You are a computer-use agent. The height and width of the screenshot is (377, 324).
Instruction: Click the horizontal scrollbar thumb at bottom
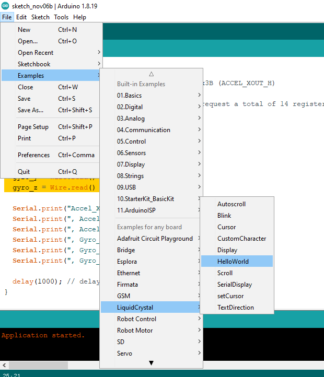click(38, 365)
